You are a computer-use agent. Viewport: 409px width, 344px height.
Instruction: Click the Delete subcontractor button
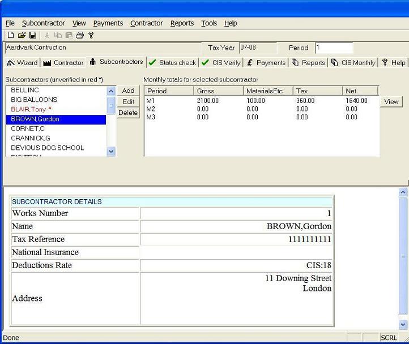tap(128, 113)
